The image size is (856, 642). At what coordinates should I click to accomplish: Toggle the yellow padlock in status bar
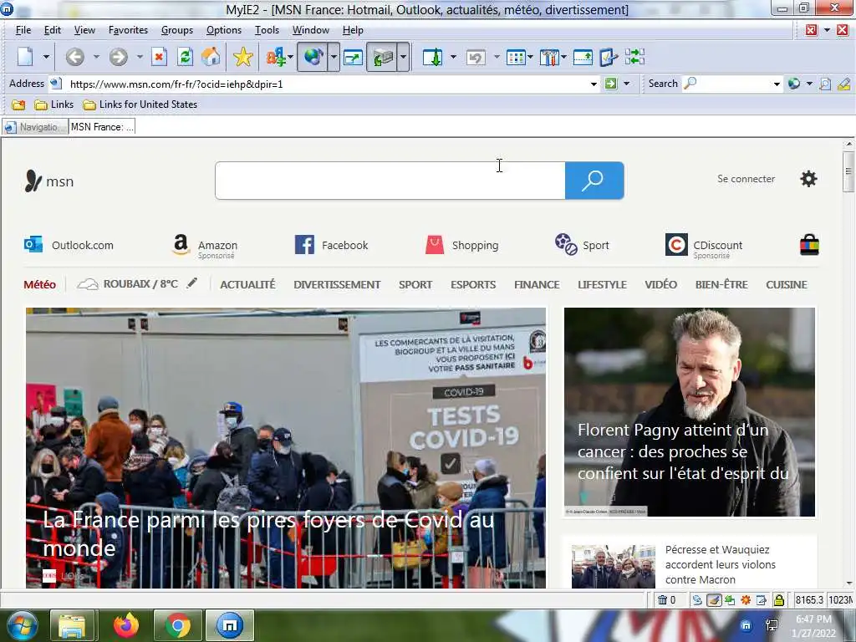pos(779,600)
